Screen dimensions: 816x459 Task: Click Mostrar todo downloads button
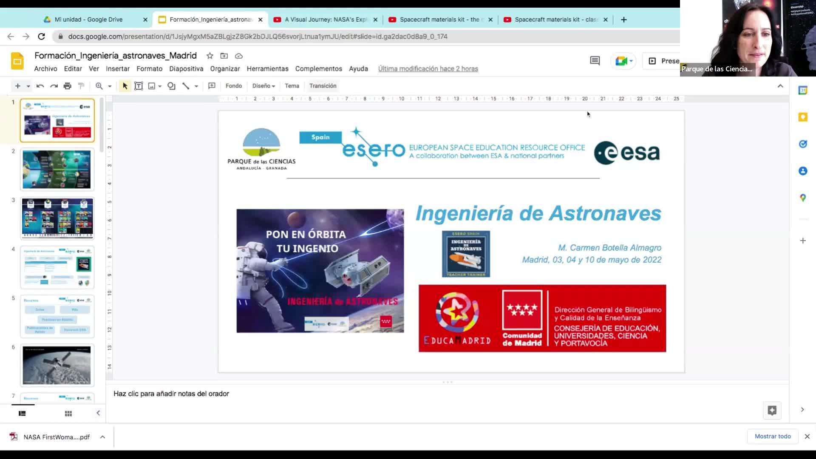click(x=773, y=436)
